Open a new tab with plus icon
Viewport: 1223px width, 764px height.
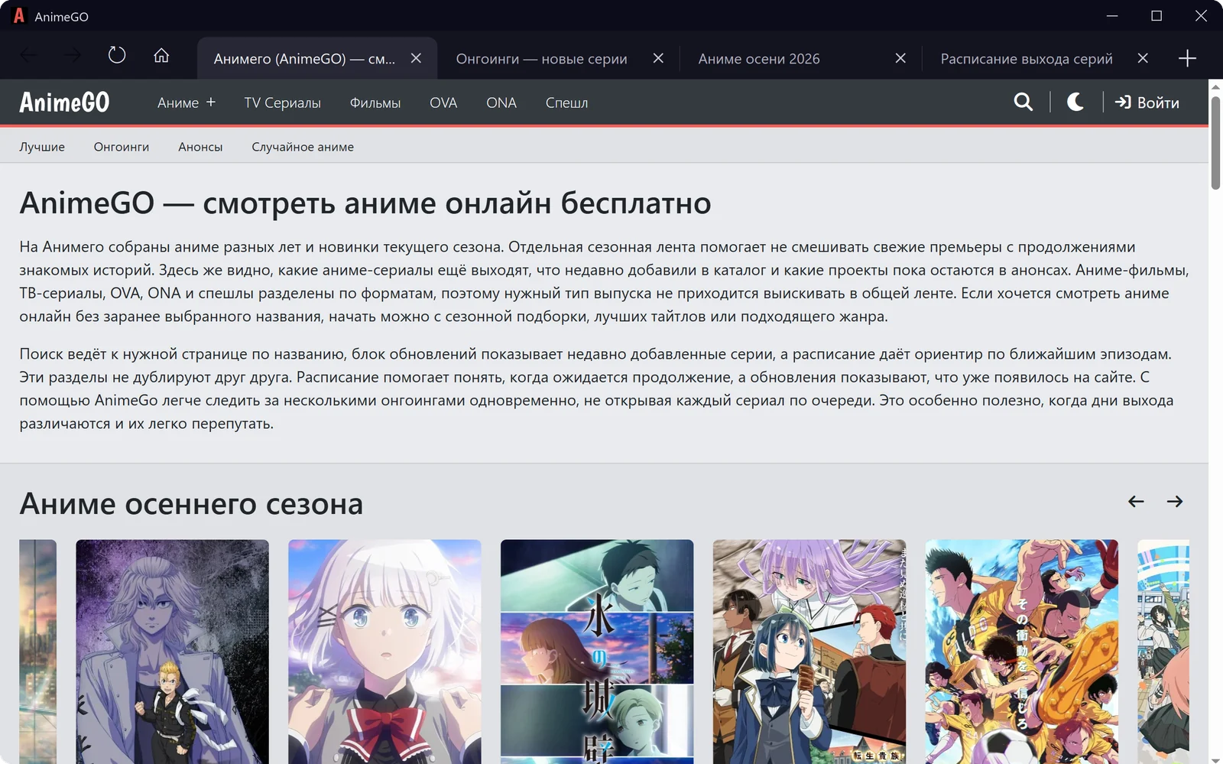click(x=1187, y=58)
